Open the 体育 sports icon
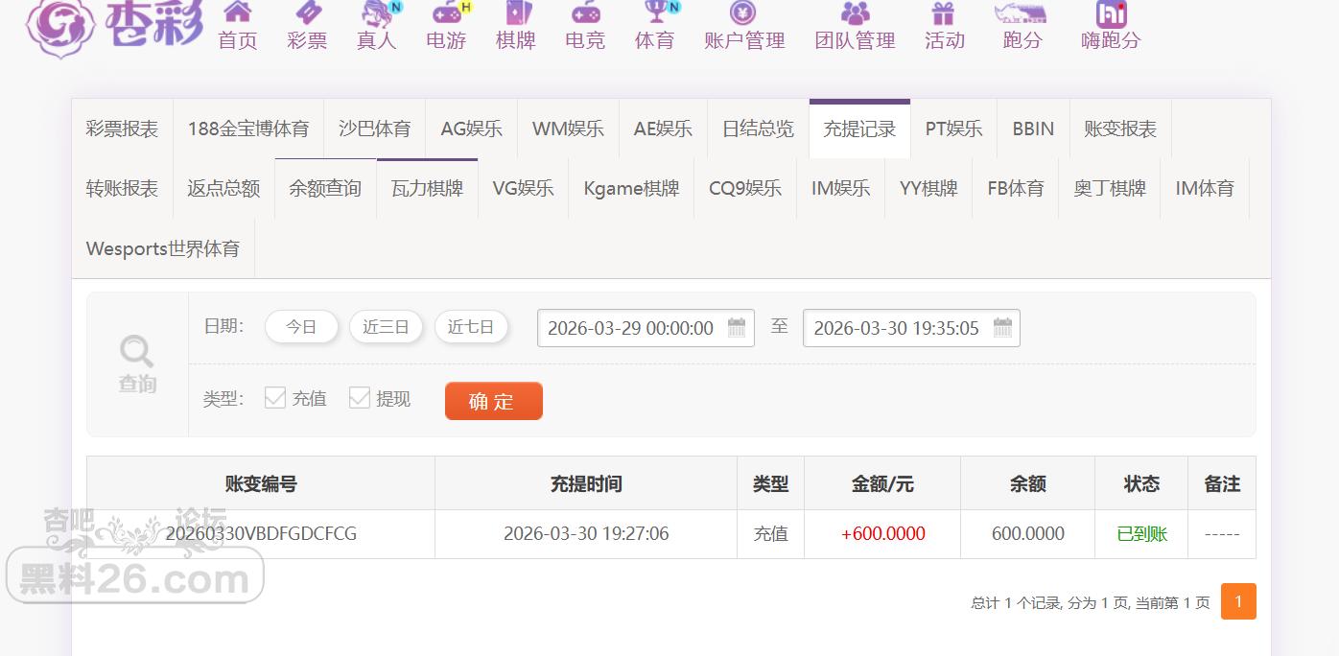Viewport: 1339px width, 656px height. click(654, 26)
